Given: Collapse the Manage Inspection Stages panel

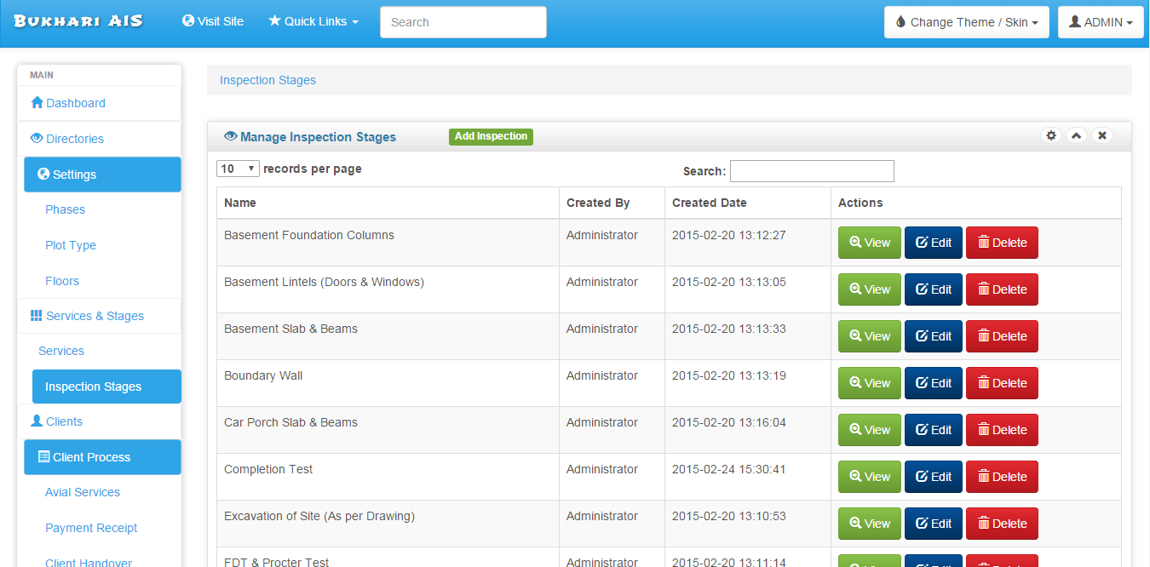Looking at the screenshot, I should coord(1077,135).
